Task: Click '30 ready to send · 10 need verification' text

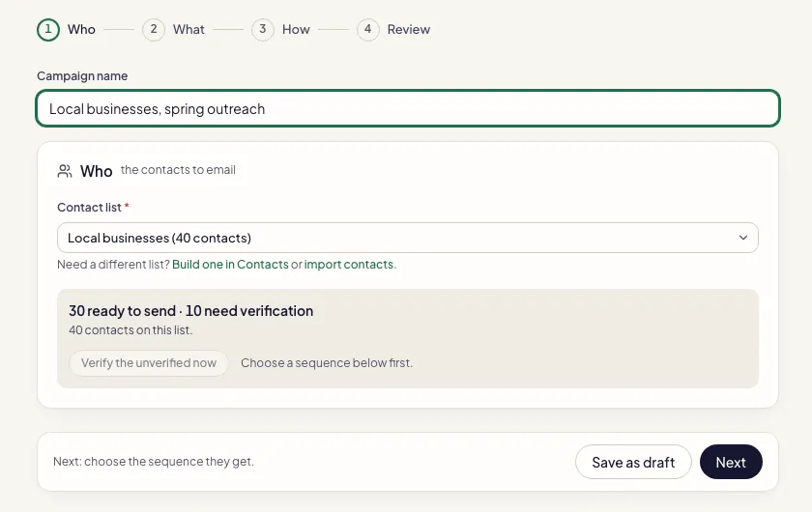Action: (x=191, y=311)
